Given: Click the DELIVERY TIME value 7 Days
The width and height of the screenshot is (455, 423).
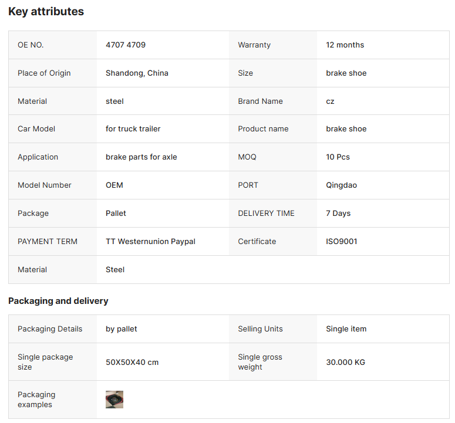Looking at the screenshot, I should tap(338, 213).
